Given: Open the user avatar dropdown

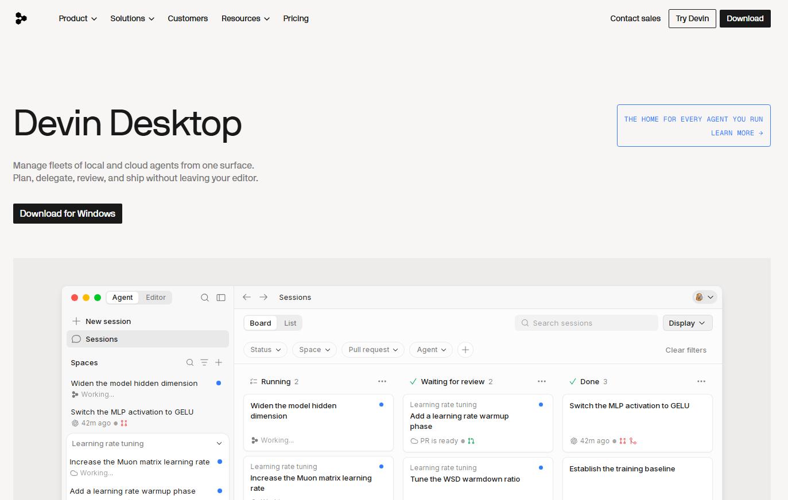Looking at the screenshot, I should click(x=704, y=297).
